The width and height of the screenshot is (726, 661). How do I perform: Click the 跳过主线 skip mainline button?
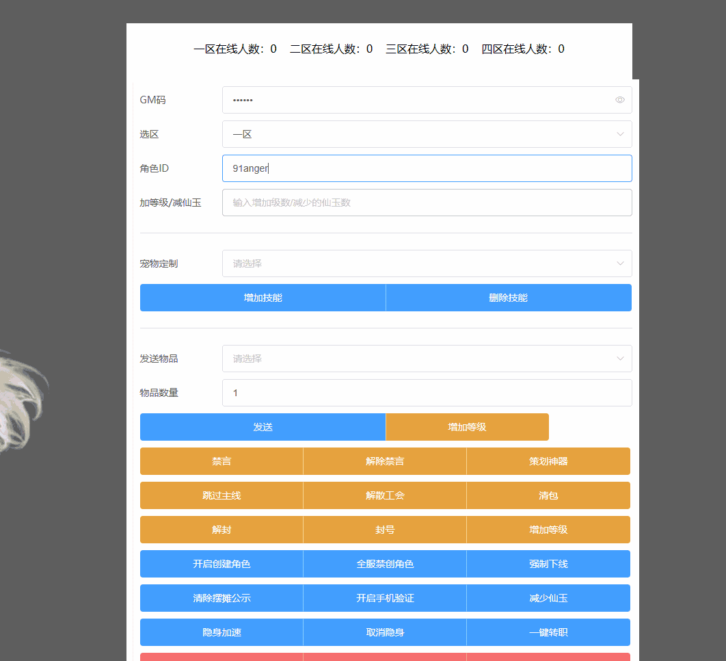pyautogui.click(x=221, y=495)
